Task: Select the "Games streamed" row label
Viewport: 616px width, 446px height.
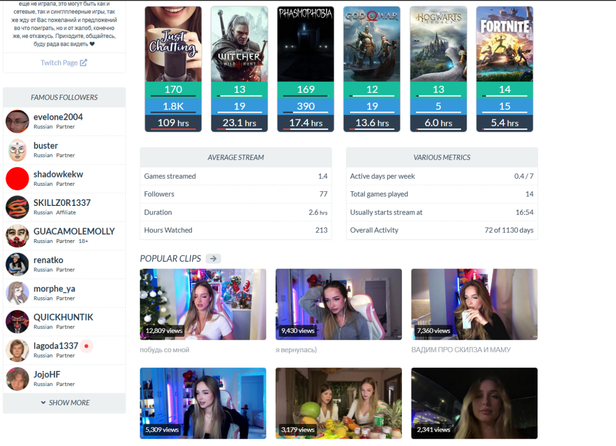Action: [170, 177]
